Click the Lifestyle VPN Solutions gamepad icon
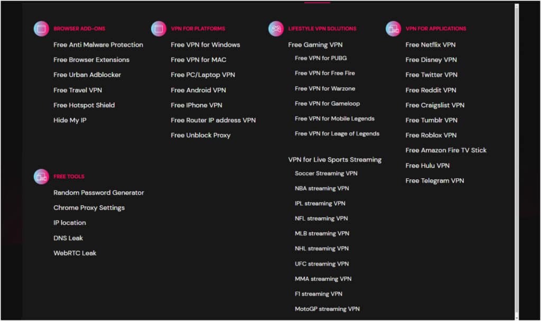Viewport: 541px width, 321px height. 276,29
